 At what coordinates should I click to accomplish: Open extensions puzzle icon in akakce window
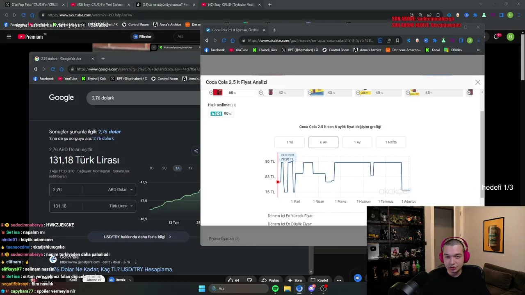point(434,41)
